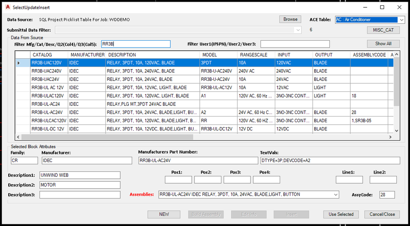Click the Use Selected button
Screen dimensions: 410x226
click(341, 215)
